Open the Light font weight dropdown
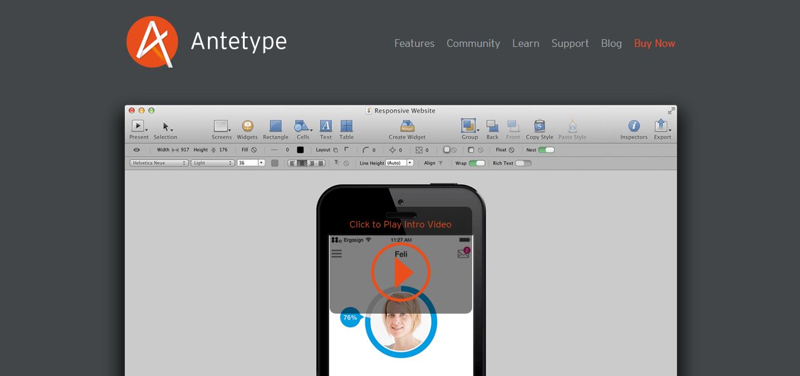This screenshot has width=800, height=376. [x=213, y=163]
